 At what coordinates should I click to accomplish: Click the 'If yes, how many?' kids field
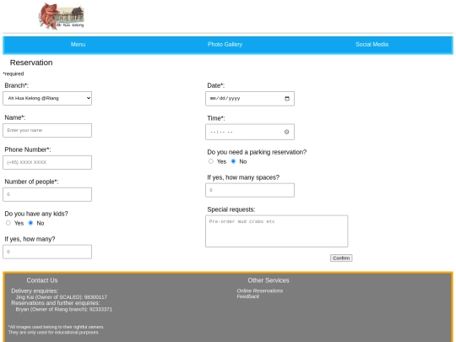point(47,252)
